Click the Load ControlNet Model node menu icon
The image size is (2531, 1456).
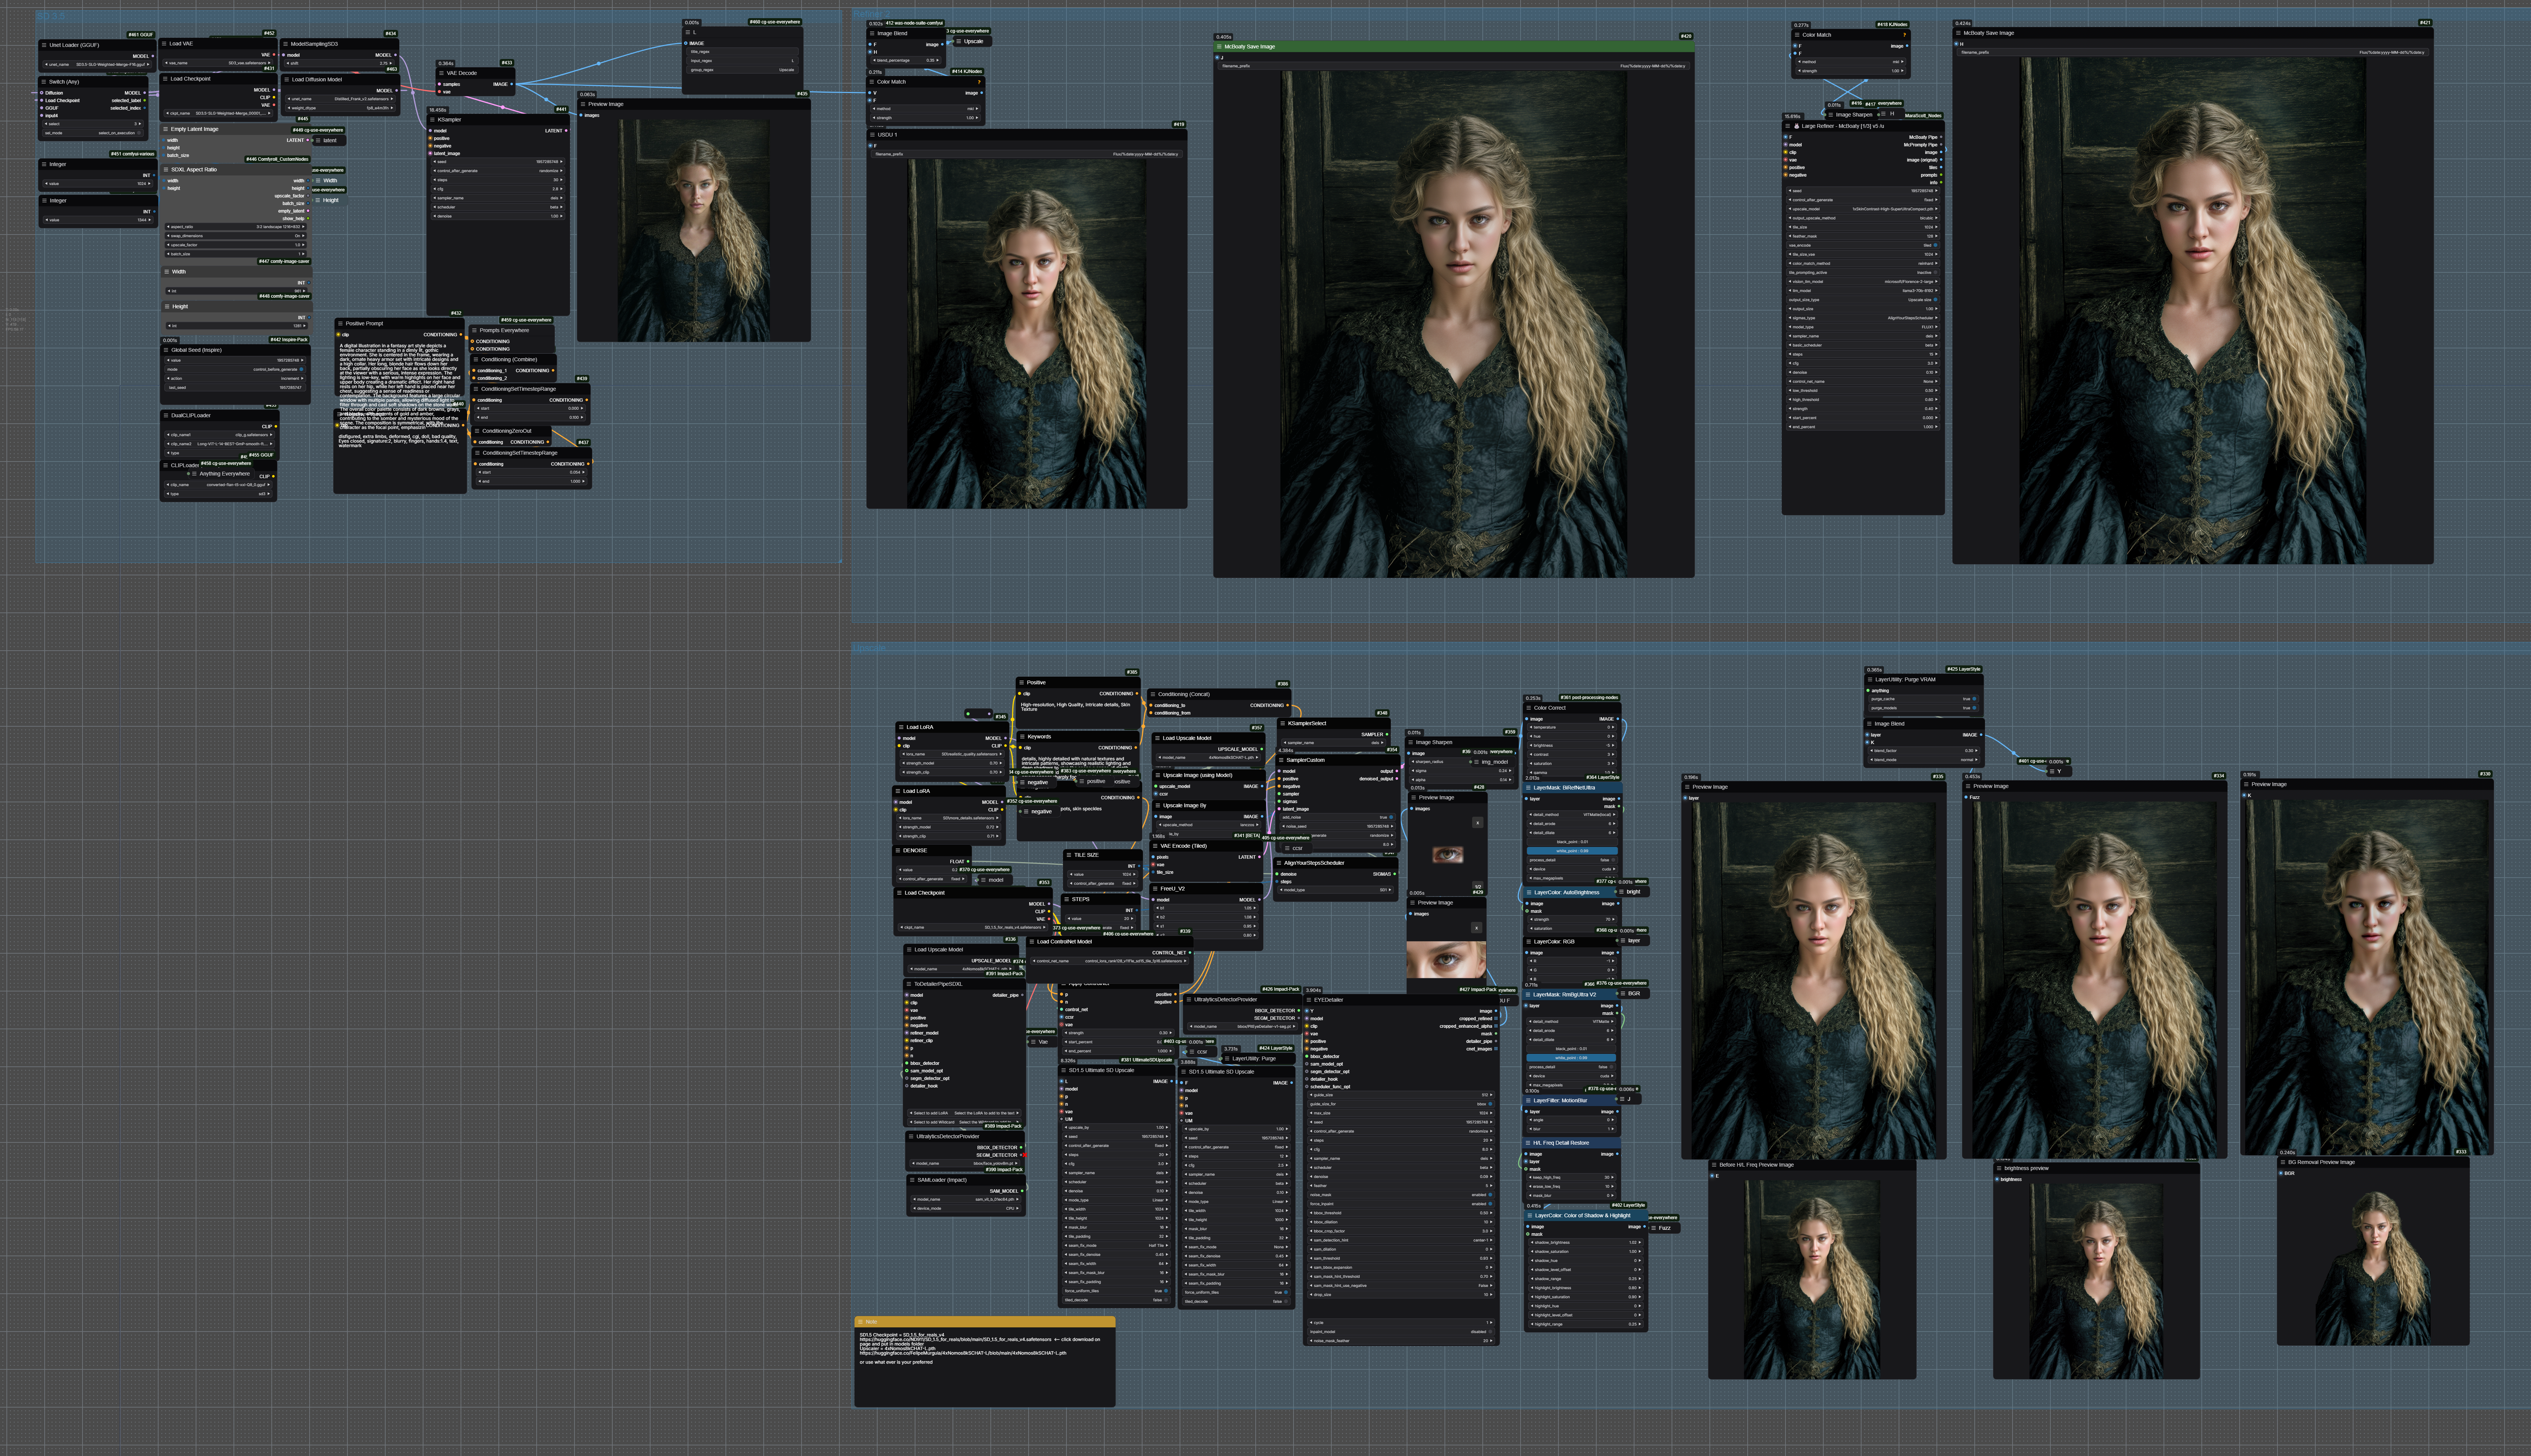click(x=1031, y=942)
